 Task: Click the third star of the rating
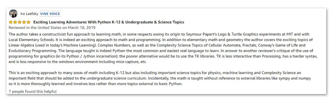(20, 22)
